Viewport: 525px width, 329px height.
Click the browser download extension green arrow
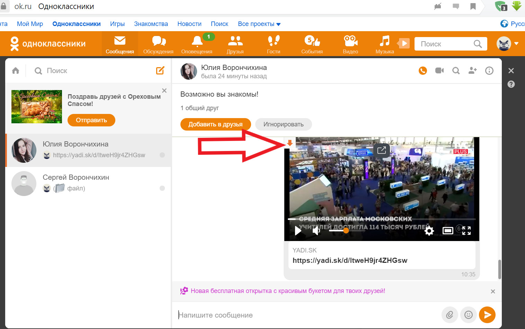click(516, 6)
